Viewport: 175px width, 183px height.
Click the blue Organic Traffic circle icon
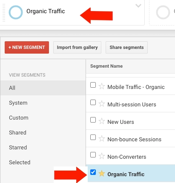click(x=16, y=12)
